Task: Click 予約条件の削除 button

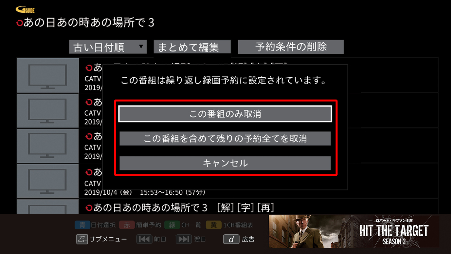Action: 291,47
